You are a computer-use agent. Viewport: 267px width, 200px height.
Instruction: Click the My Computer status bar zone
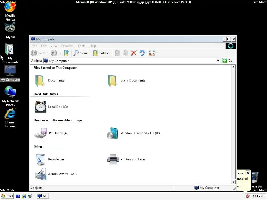click(207, 188)
